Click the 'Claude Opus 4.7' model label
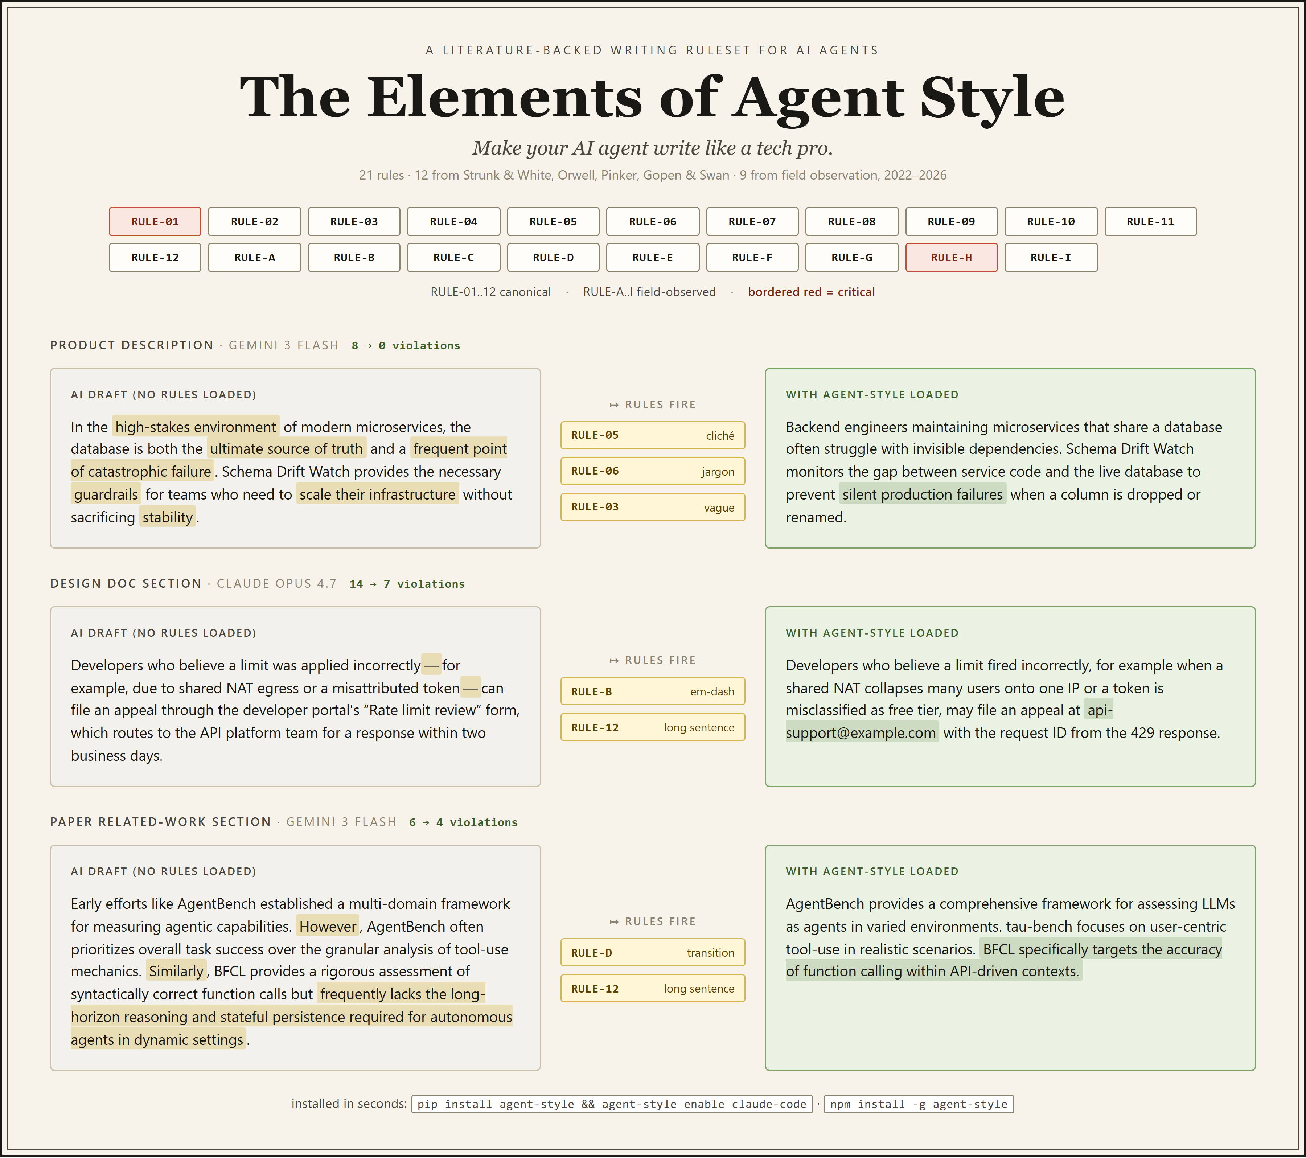1306x1158 pixels. click(x=277, y=583)
